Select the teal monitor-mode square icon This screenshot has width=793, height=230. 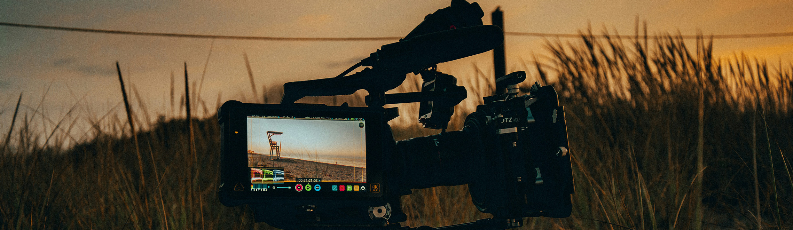[334, 188]
